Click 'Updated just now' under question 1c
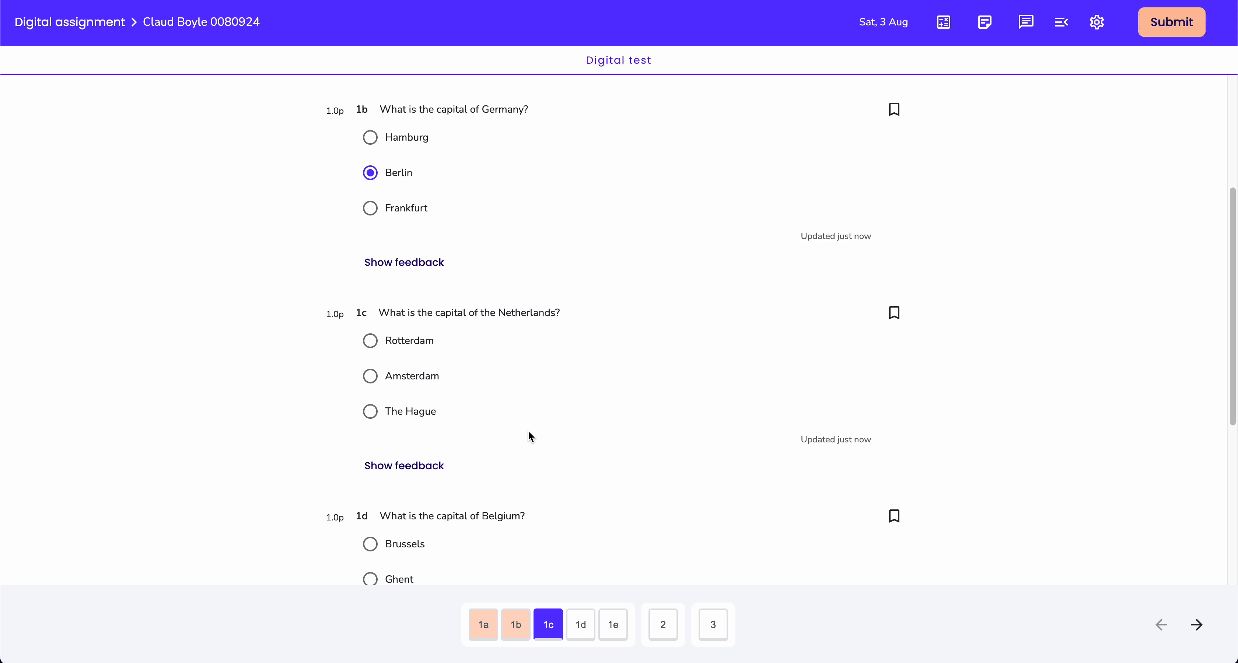 pyautogui.click(x=836, y=439)
